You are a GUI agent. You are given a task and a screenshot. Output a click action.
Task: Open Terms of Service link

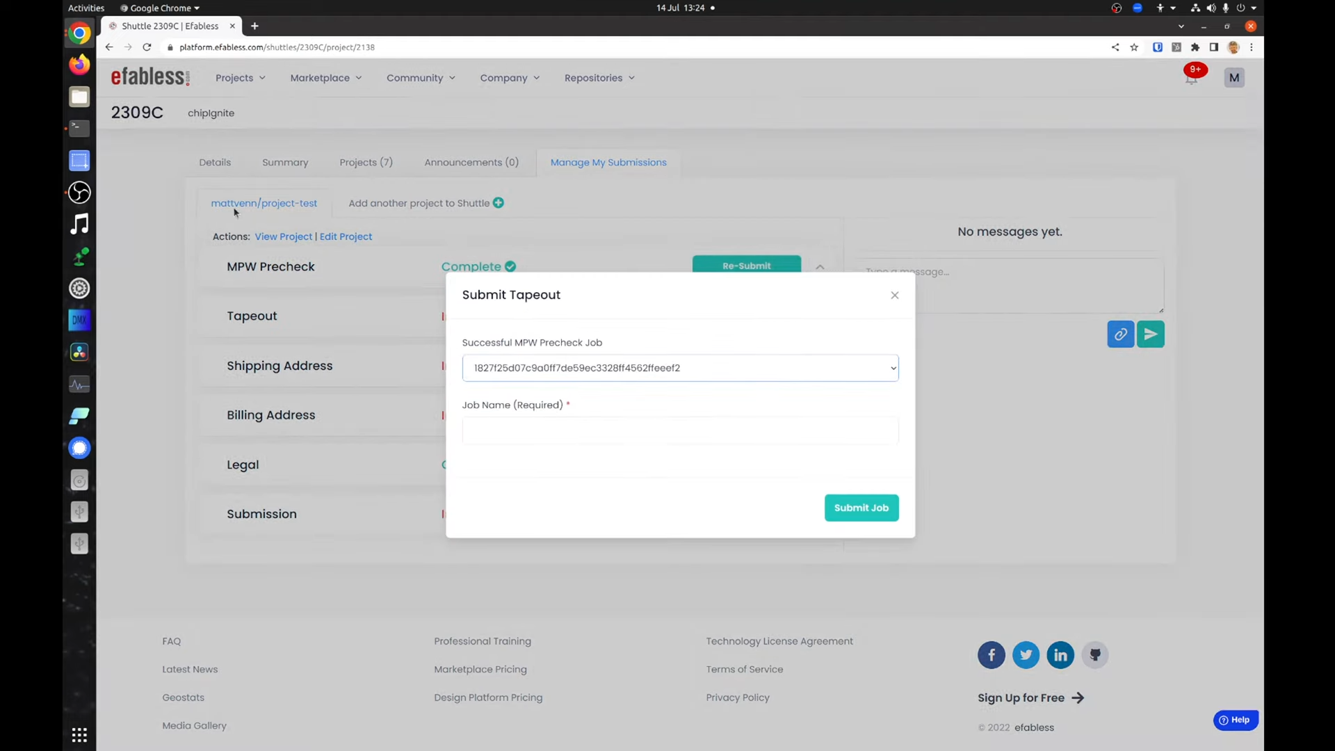745,669
